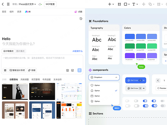Click the gray Get it now button
The image size is (167, 125).
coord(136,88)
